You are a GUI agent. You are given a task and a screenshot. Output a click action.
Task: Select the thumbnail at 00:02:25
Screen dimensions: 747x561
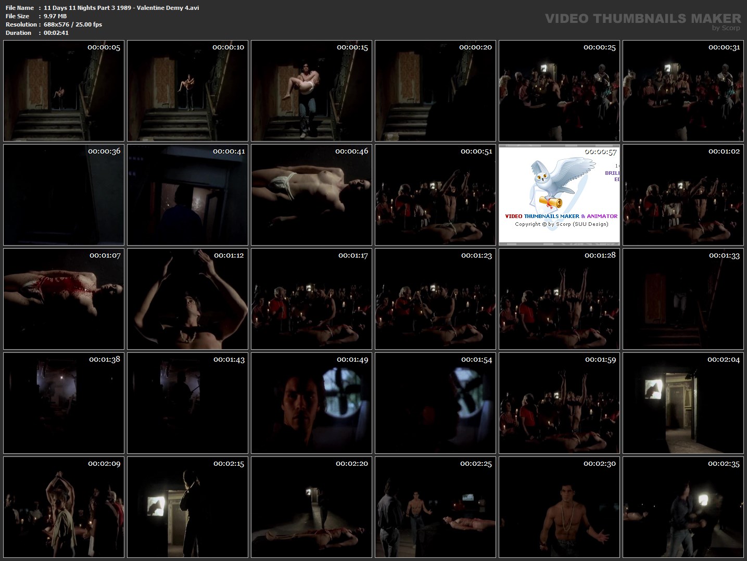tap(435, 507)
